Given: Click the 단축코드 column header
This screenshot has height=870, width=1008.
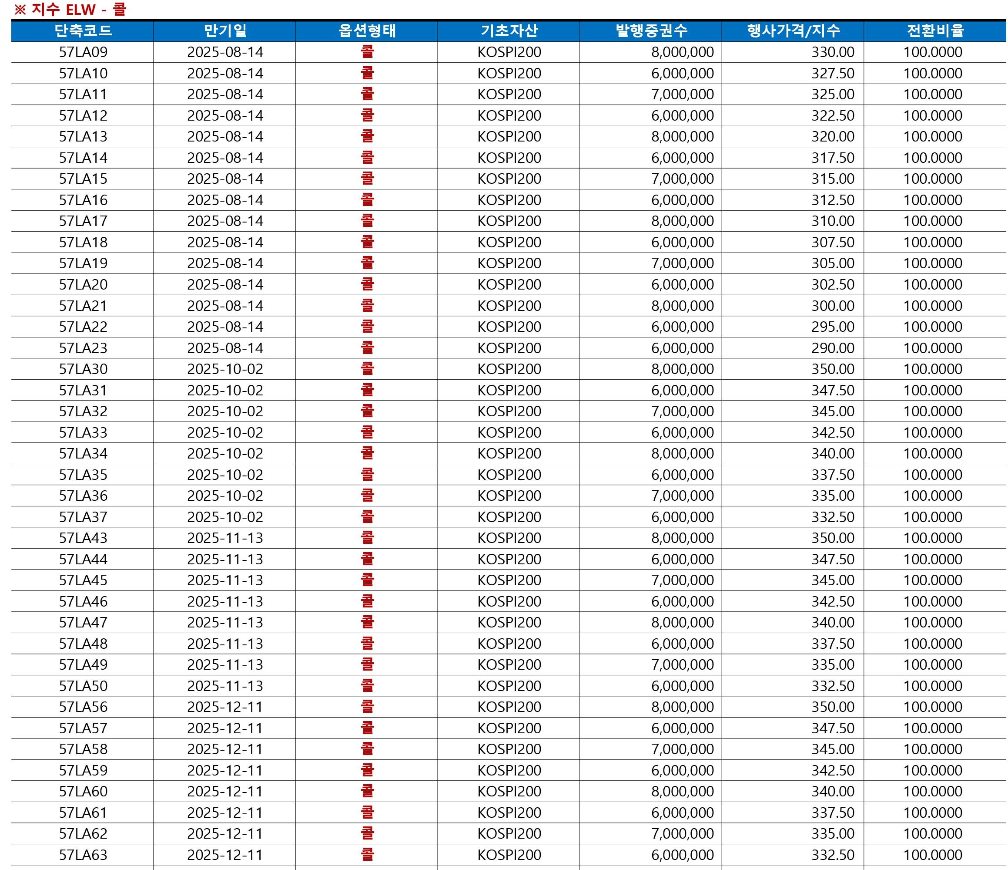Looking at the screenshot, I should pyautogui.click(x=83, y=31).
